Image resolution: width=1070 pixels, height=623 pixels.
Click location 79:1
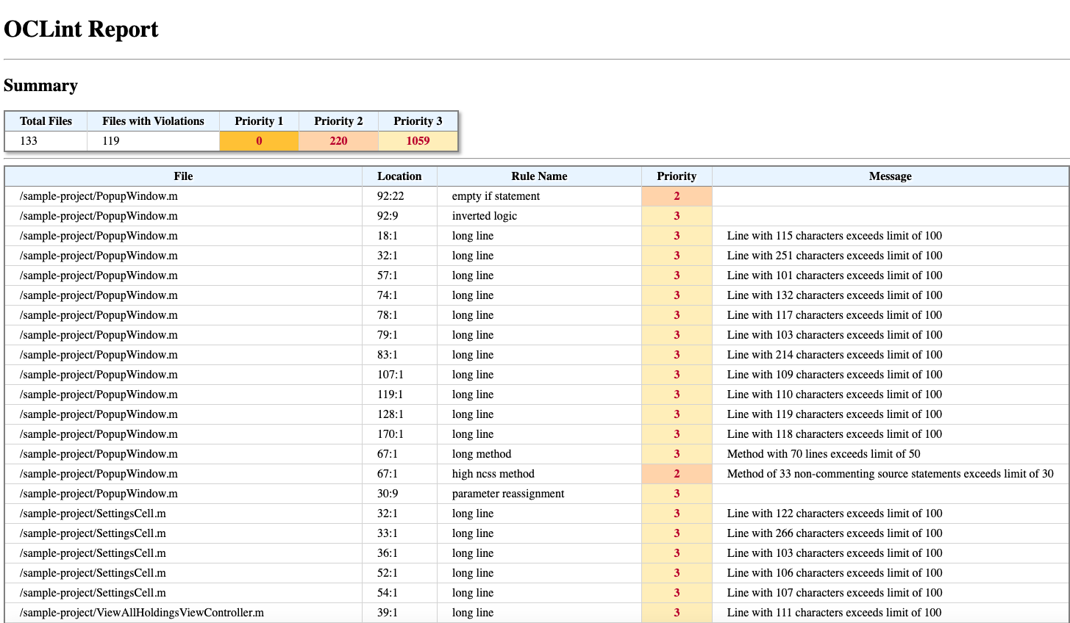pos(388,335)
